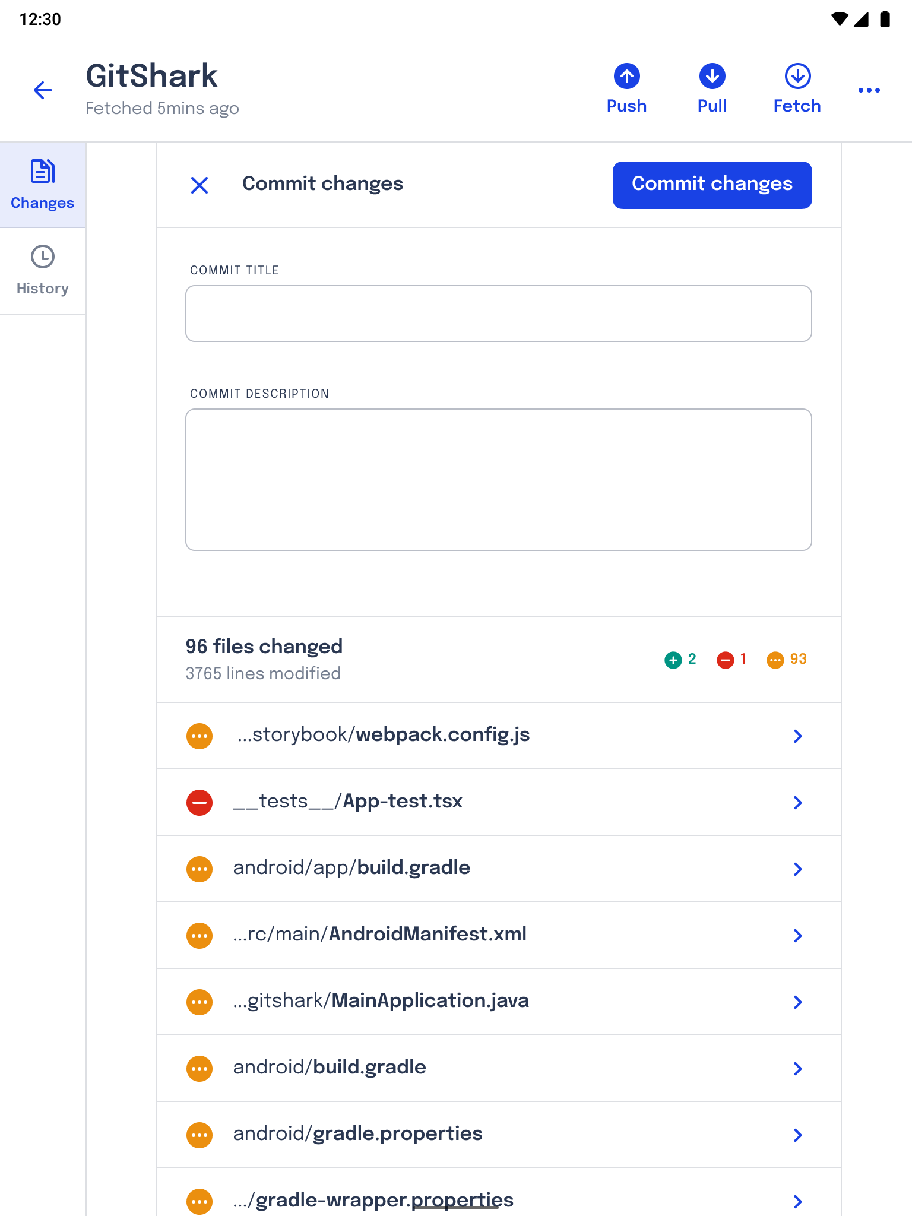Switch to the Changes tab

43,185
